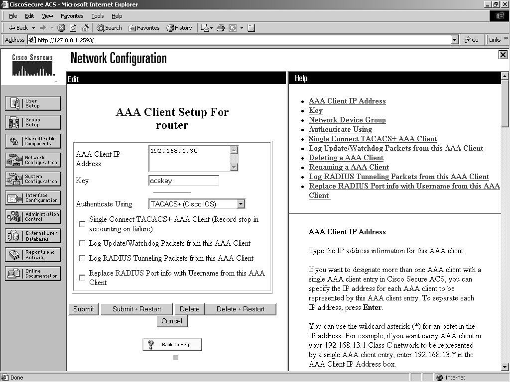The image size is (510, 382).
Task: Open the Key help link
Action: pos(315,110)
